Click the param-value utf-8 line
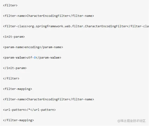149x126 pixels. 32,58
